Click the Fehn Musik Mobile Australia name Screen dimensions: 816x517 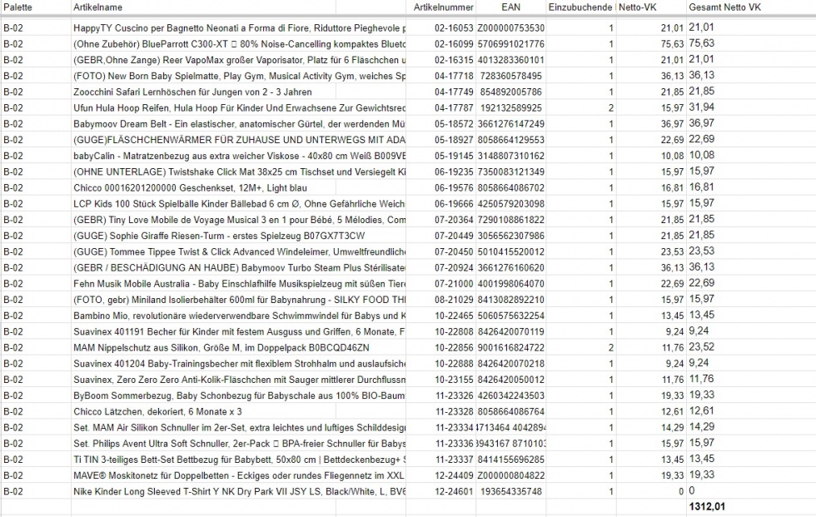pos(240,284)
